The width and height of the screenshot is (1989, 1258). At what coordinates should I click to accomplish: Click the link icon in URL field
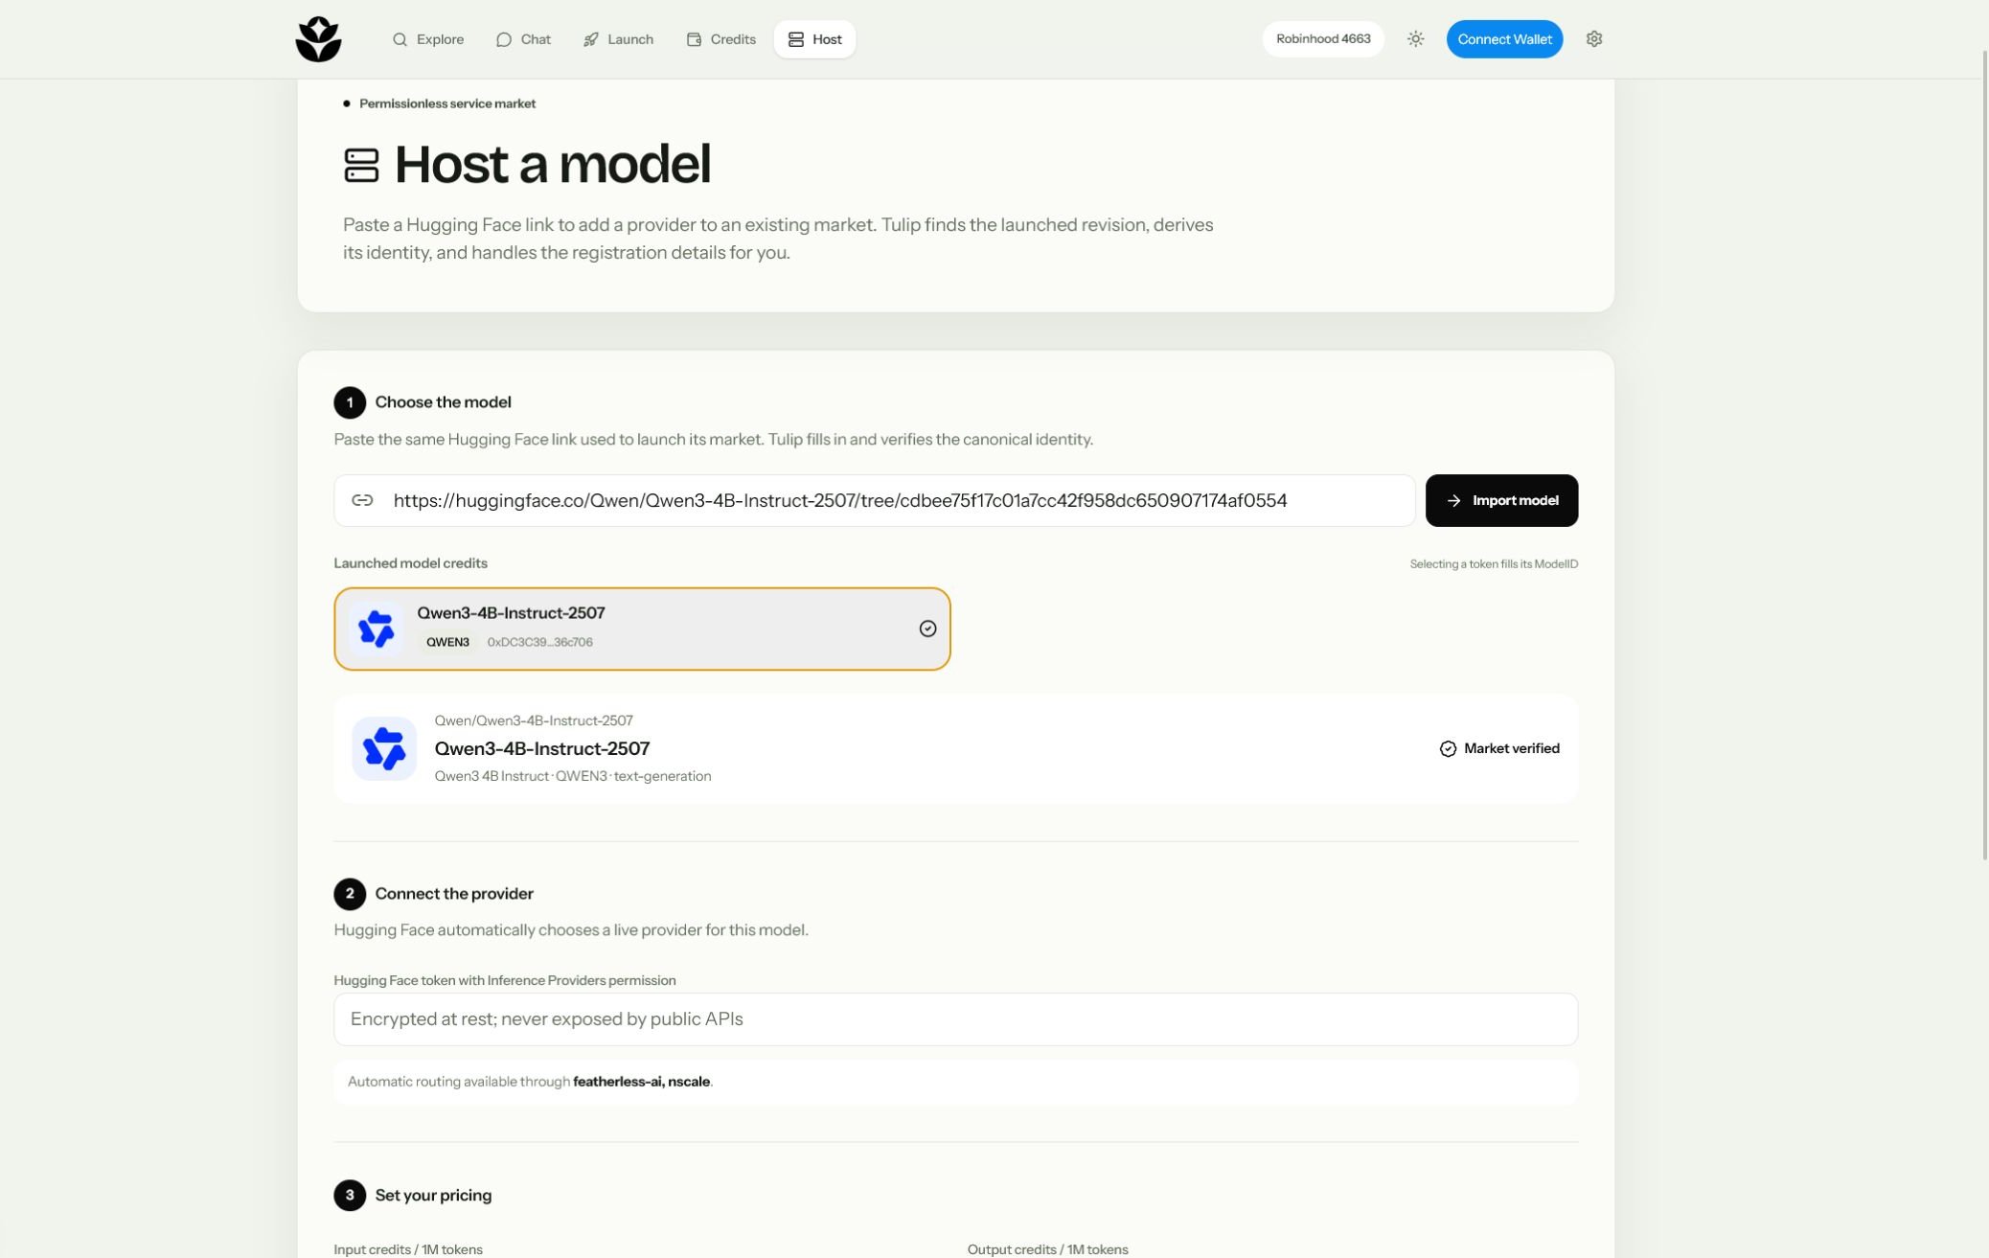[362, 500]
